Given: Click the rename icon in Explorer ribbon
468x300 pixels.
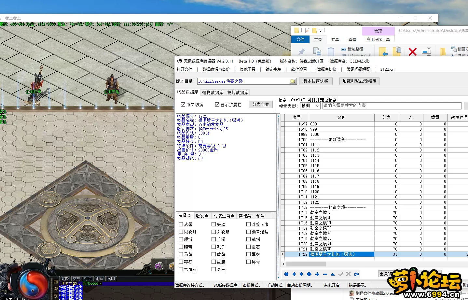Looking at the screenshot, I should coord(426,51).
